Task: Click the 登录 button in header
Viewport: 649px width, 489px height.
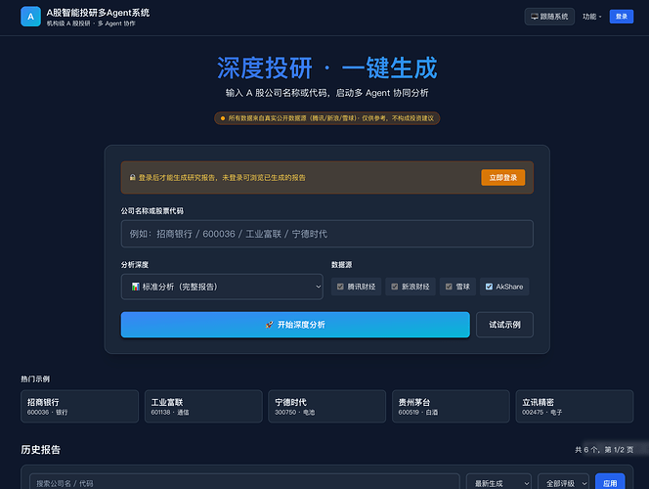Action: coord(622,17)
